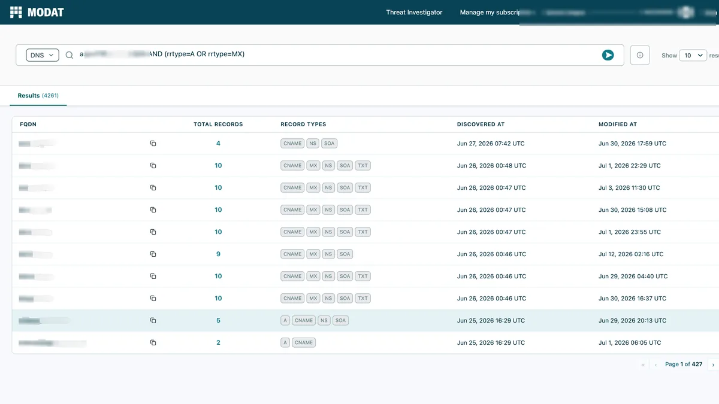Select 'Jul 3, 2026 11:30 UTC' modified cell

pyautogui.click(x=629, y=188)
